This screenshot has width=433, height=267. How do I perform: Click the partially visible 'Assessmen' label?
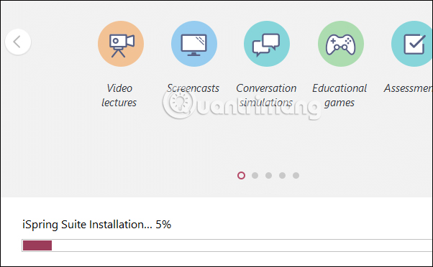[408, 88]
